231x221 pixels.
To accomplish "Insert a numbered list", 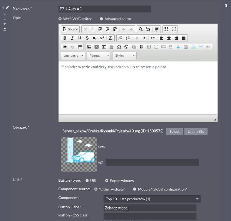I will [120, 38].
